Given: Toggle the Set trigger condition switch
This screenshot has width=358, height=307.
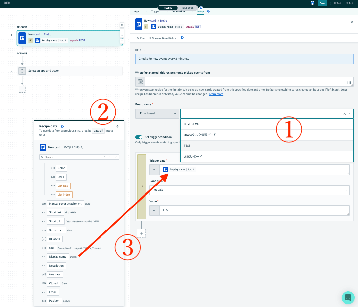Looking at the screenshot, I should (x=139, y=137).
